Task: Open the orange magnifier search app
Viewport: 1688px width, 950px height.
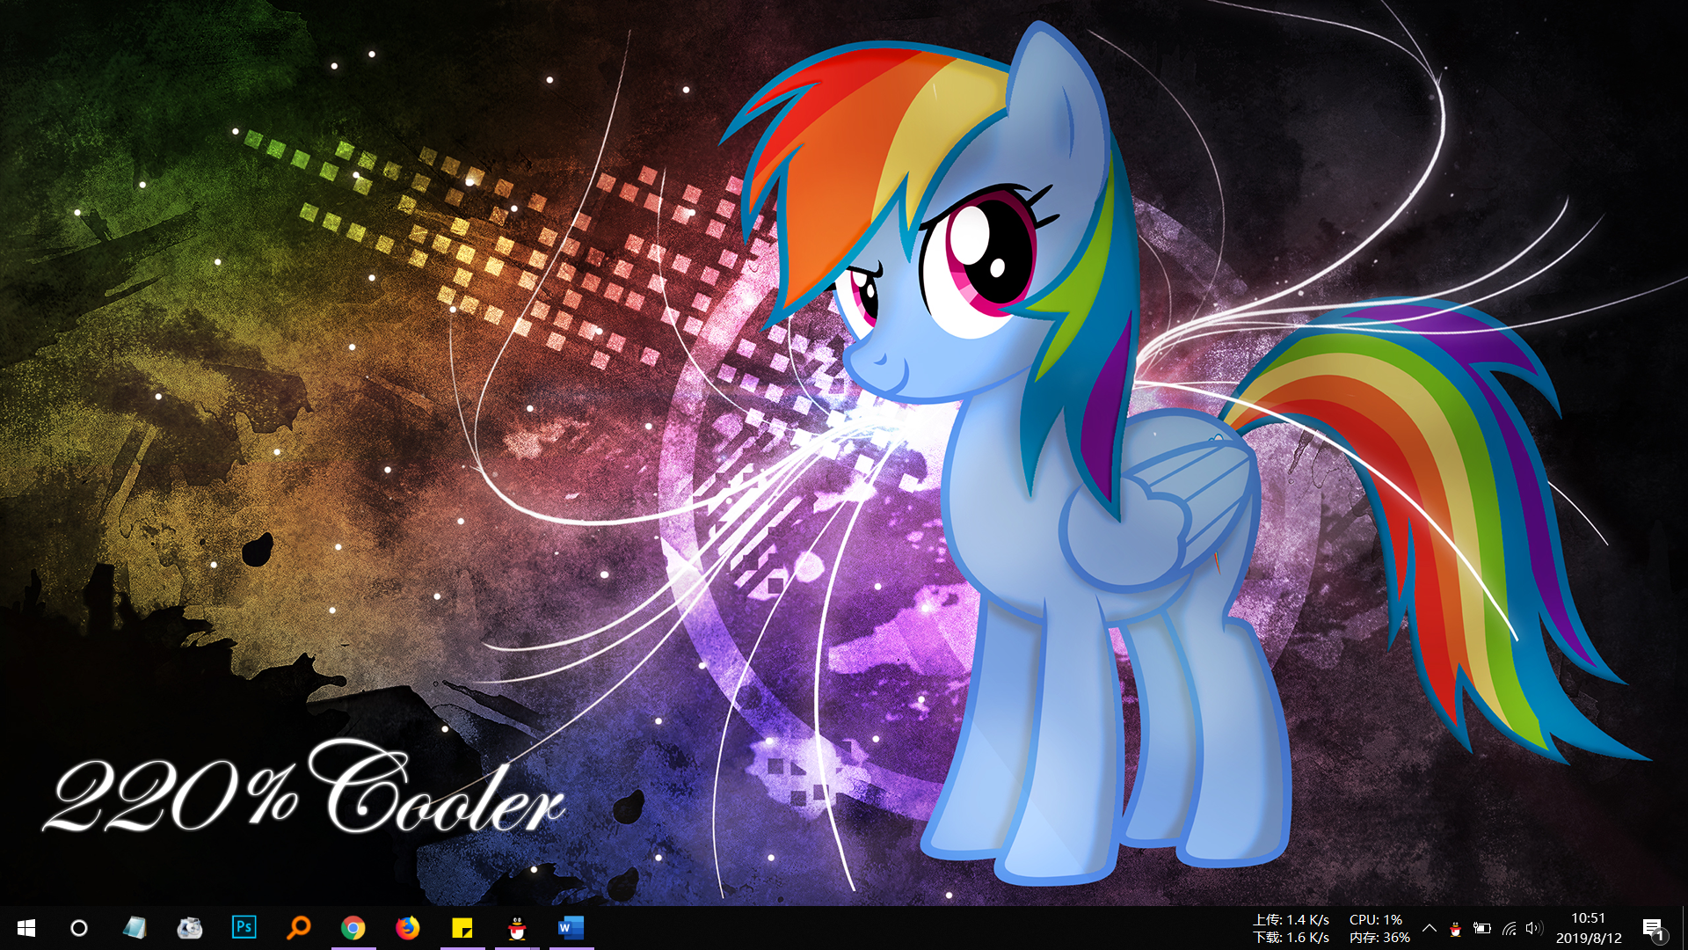Action: tap(299, 928)
